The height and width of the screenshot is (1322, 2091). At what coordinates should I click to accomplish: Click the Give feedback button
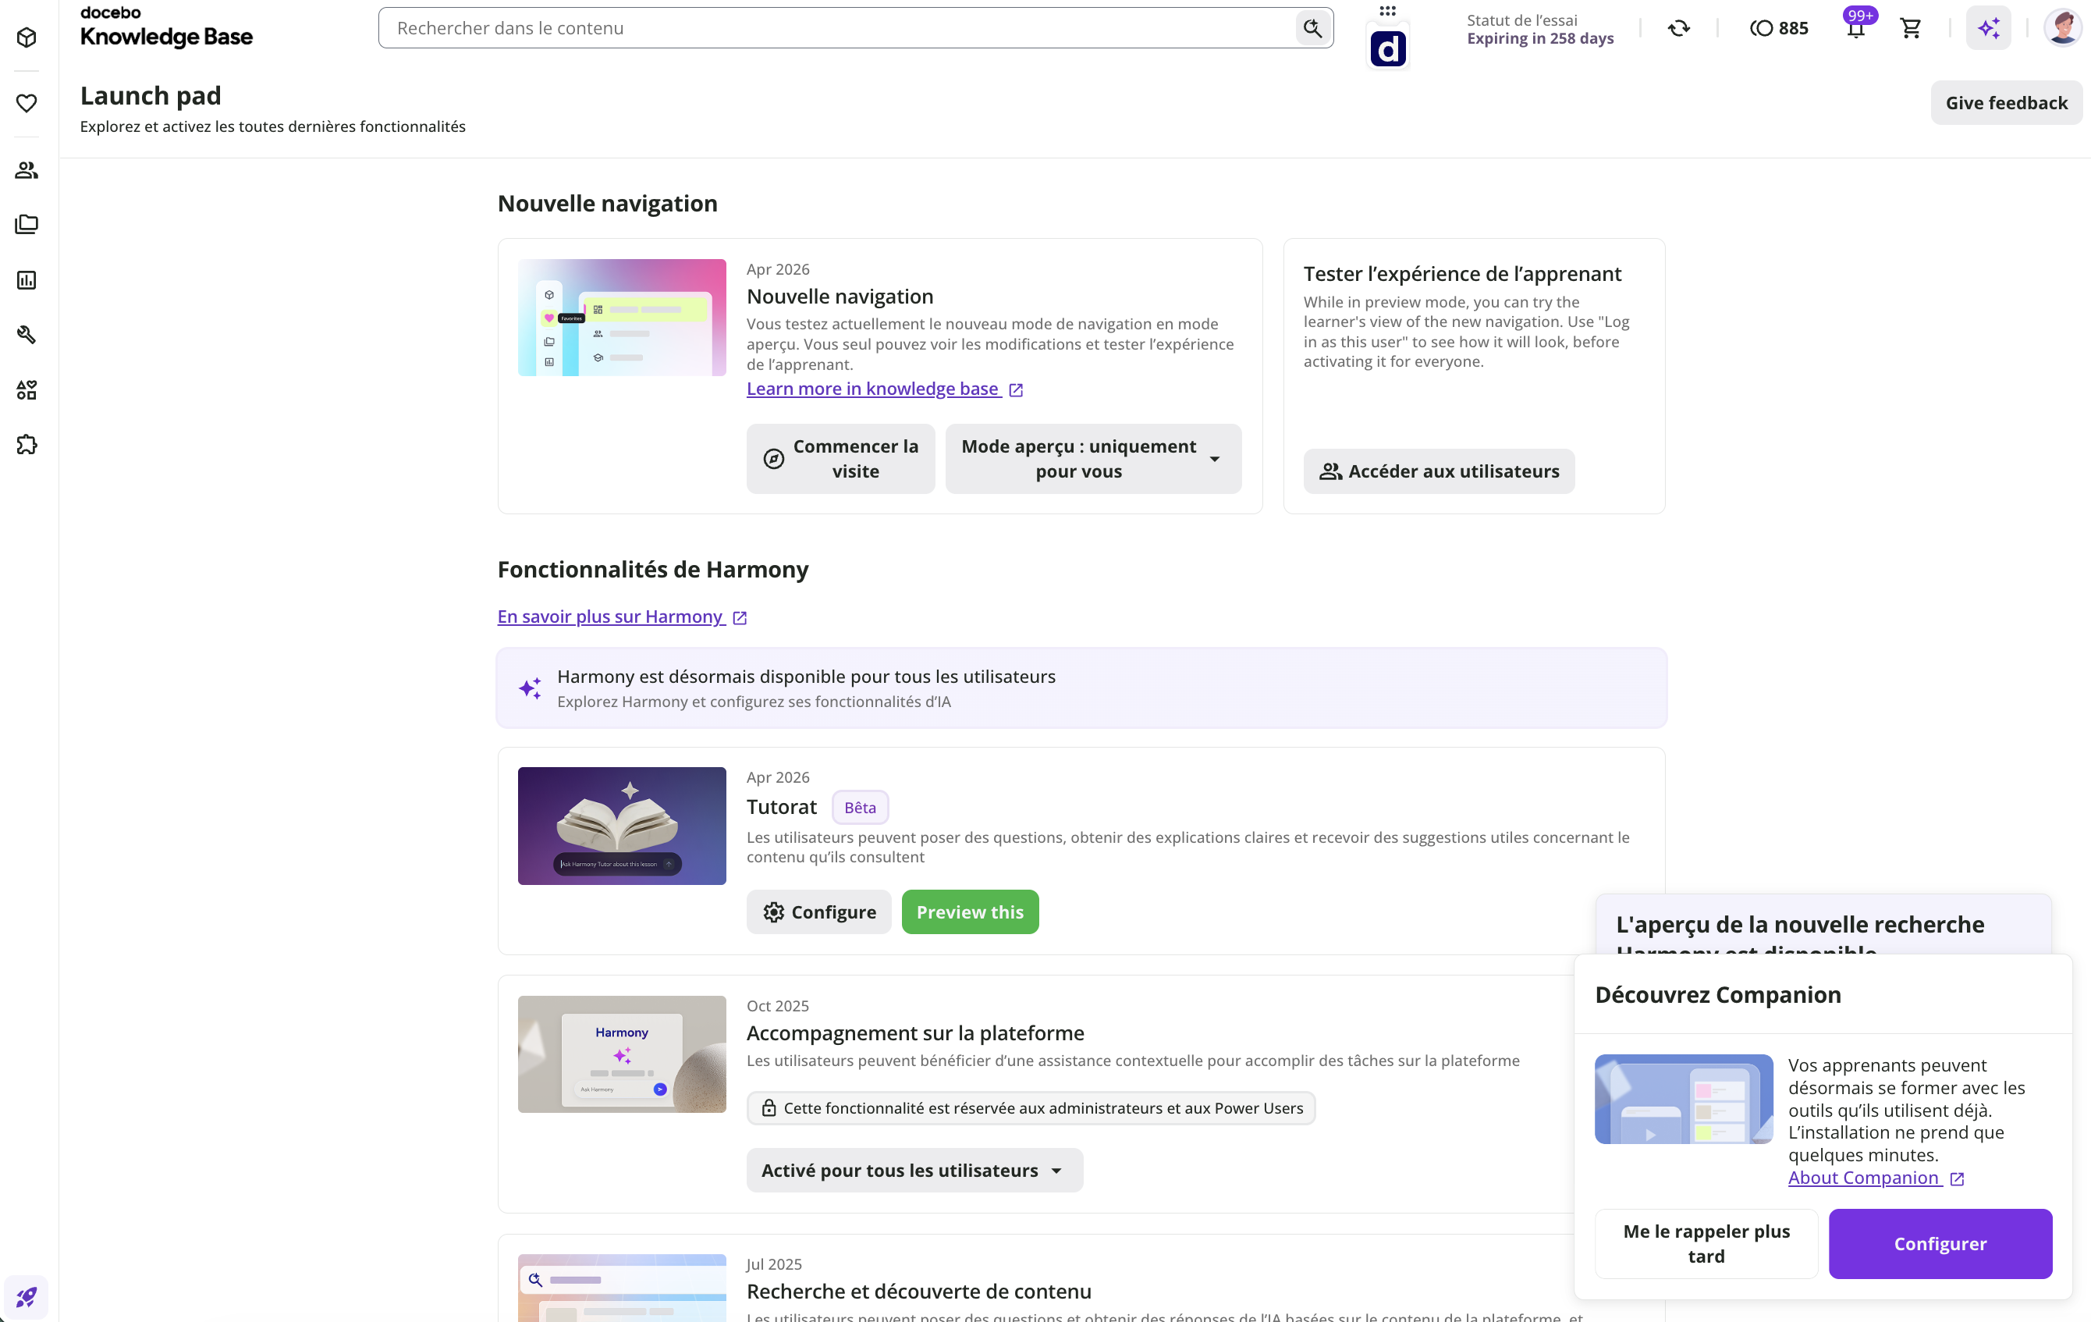point(2006,102)
